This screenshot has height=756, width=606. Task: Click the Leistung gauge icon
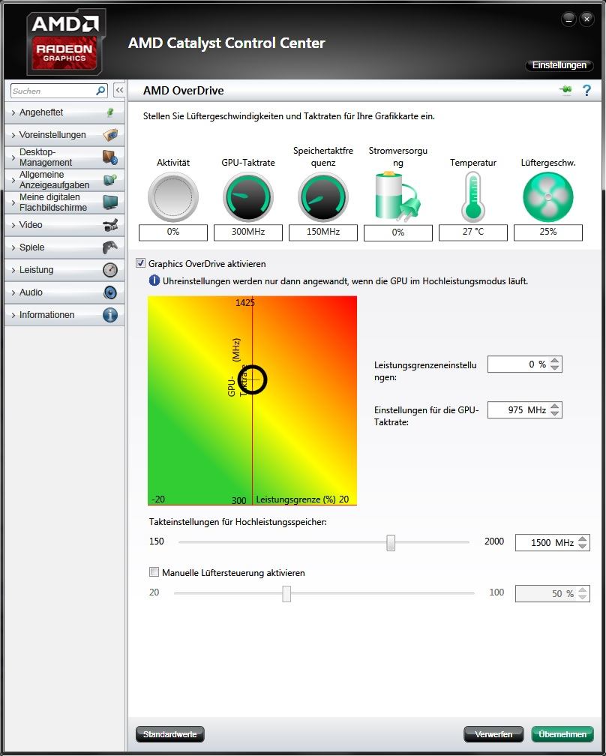coord(110,269)
